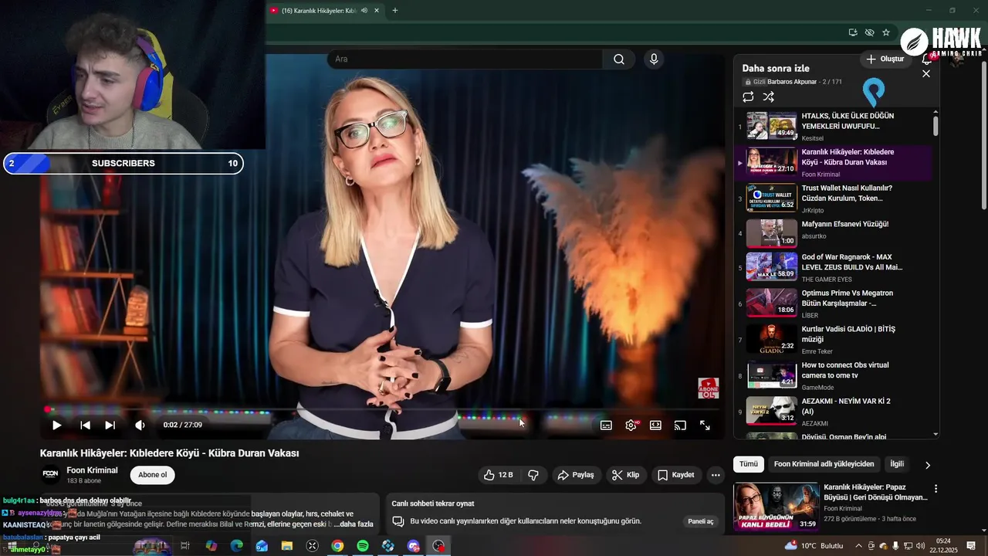Open the 05:24 clock and date

point(943,545)
